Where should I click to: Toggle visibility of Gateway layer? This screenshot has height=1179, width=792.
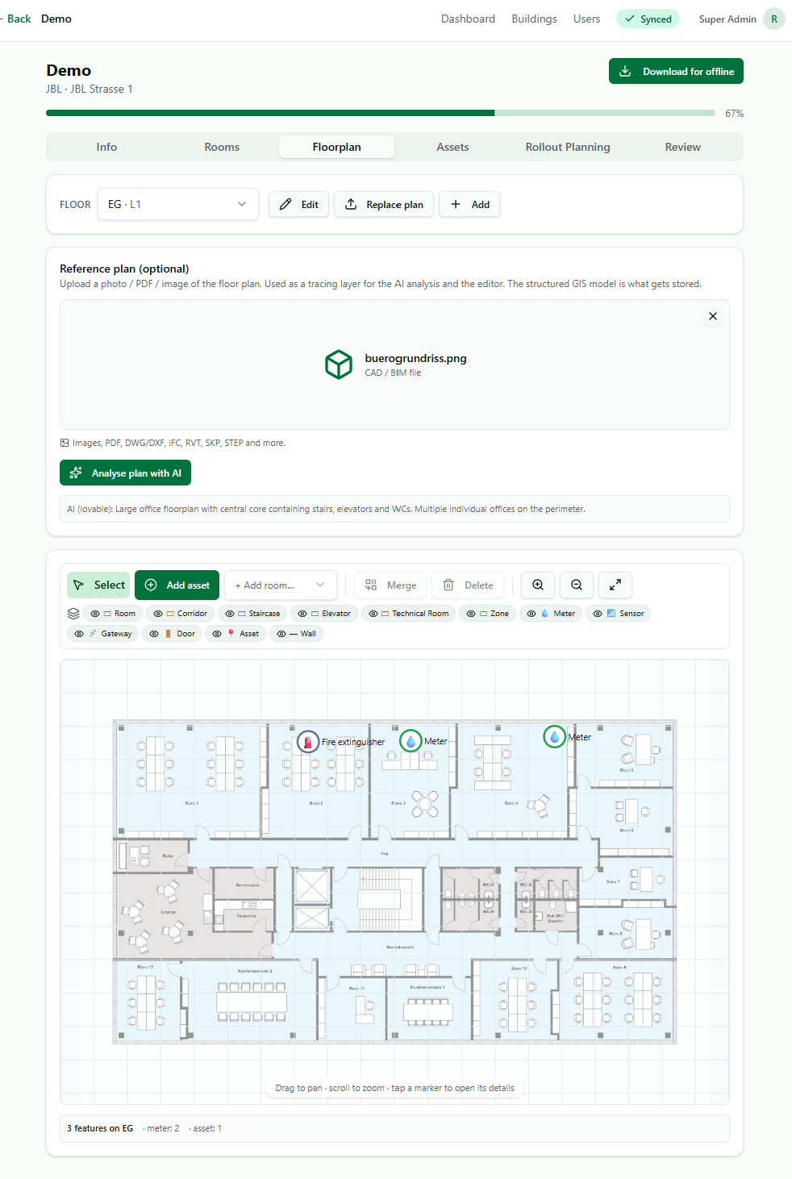[103, 633]
